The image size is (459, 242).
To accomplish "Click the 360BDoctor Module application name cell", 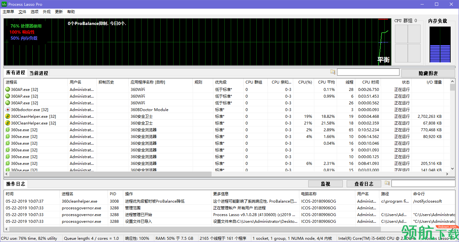I will tap(149, 110).
